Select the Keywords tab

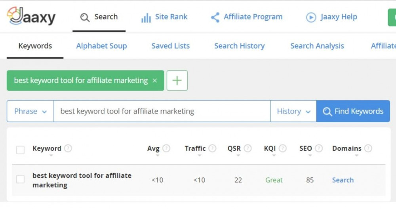[35, 46]
